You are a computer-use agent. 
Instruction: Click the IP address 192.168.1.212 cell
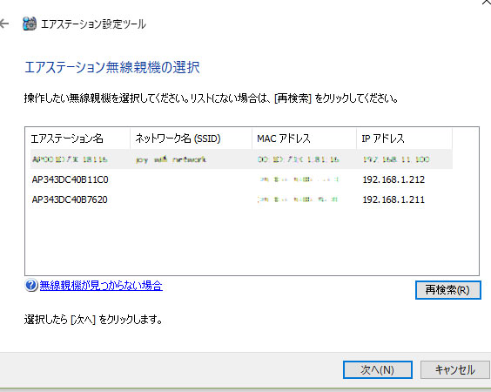click(x=393, y=179)
